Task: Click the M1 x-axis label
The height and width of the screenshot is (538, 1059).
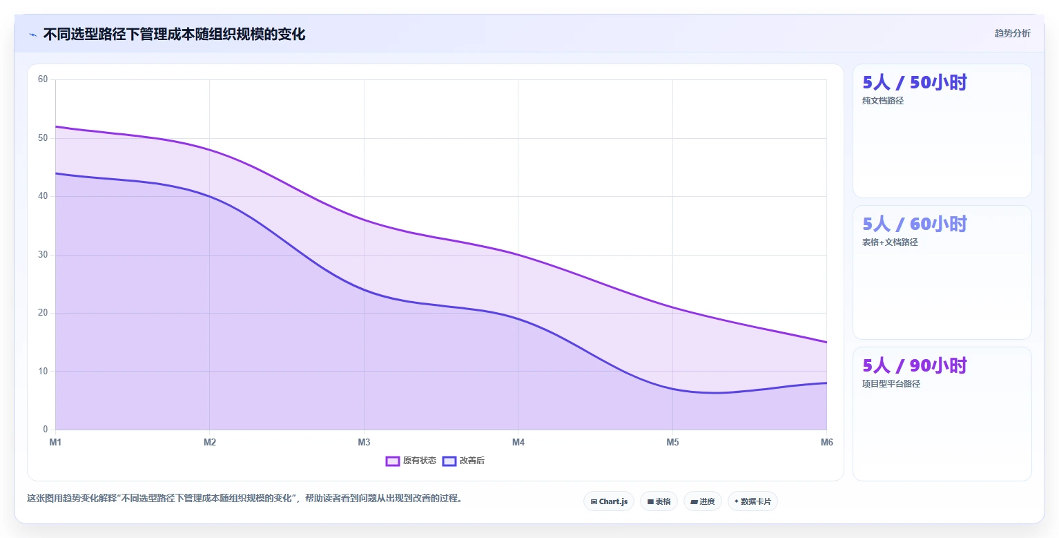Action: pos(55,443)
